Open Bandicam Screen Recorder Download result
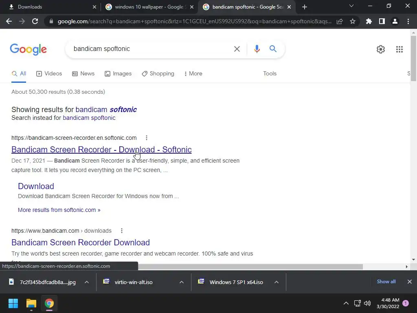Viewport: 417px width, 313px height. (x=81, y=242)
